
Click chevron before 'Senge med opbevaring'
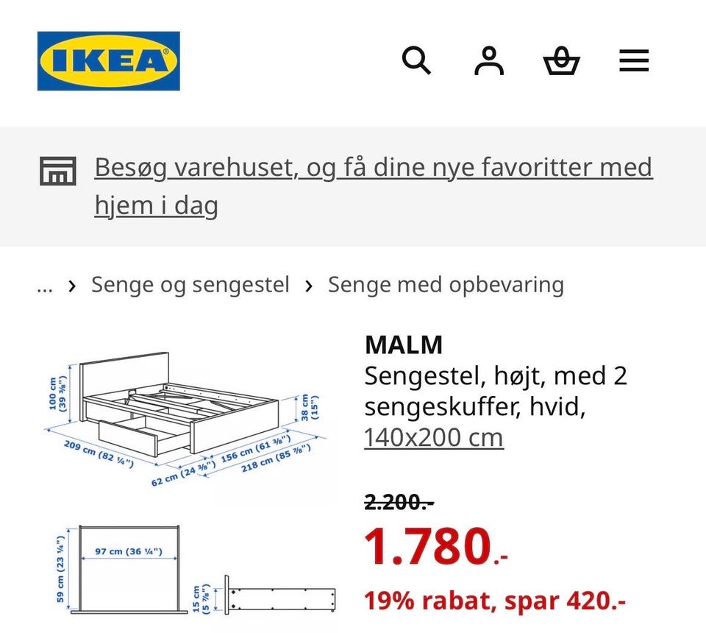pos(308,286)
